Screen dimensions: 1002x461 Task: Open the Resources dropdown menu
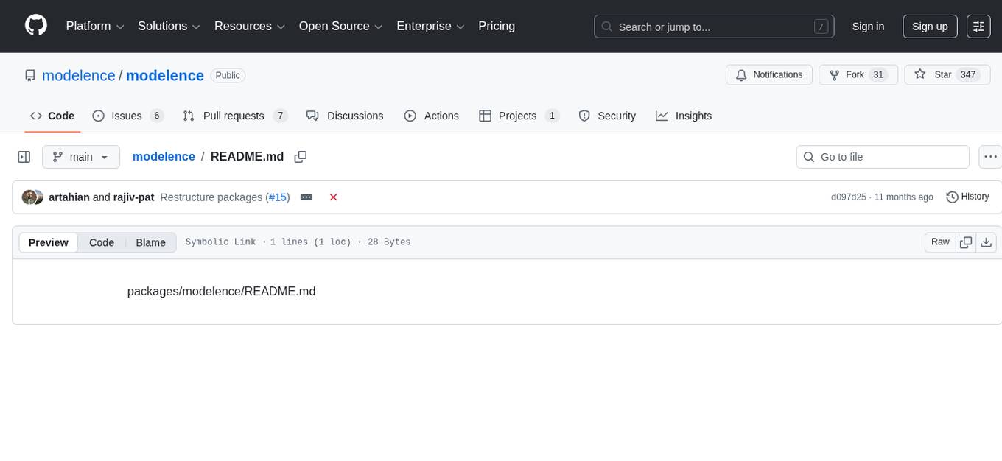tap(249, 26)
